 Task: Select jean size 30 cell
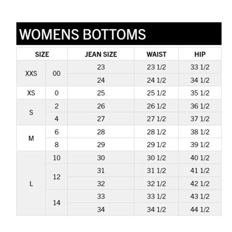pyautogui.click(x=101, y=158)
